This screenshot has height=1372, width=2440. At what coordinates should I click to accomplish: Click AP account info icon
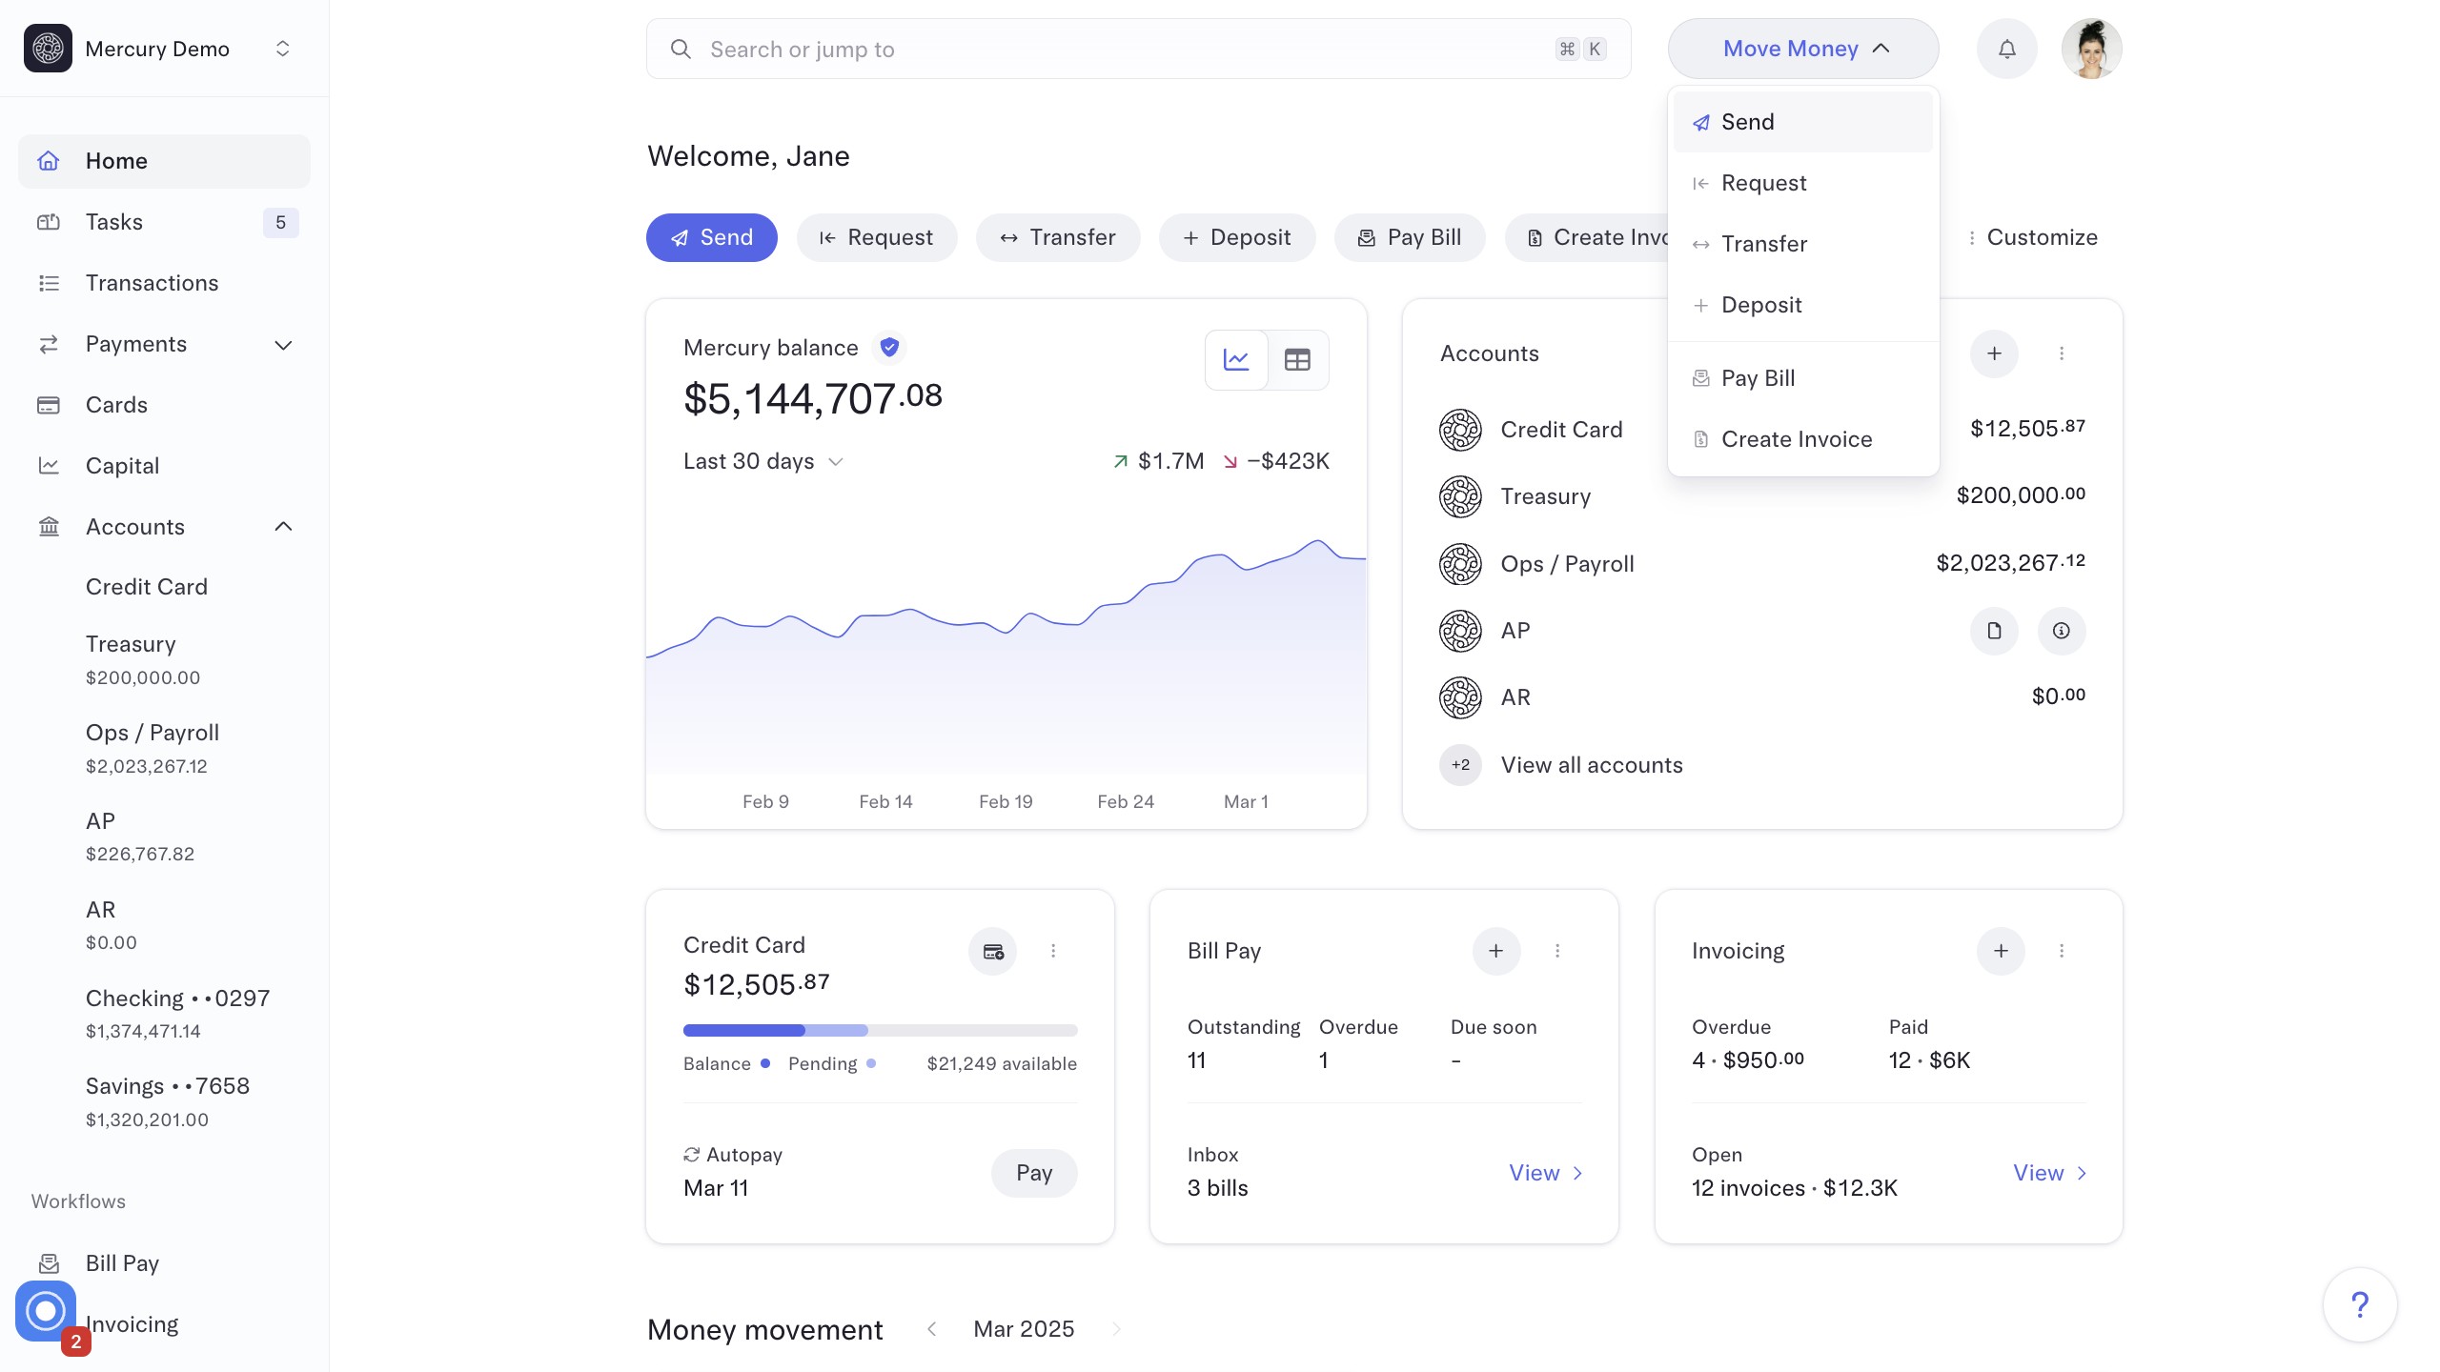2061,631
